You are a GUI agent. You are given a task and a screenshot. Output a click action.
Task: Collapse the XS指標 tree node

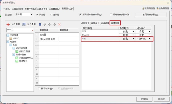point(7,42)
